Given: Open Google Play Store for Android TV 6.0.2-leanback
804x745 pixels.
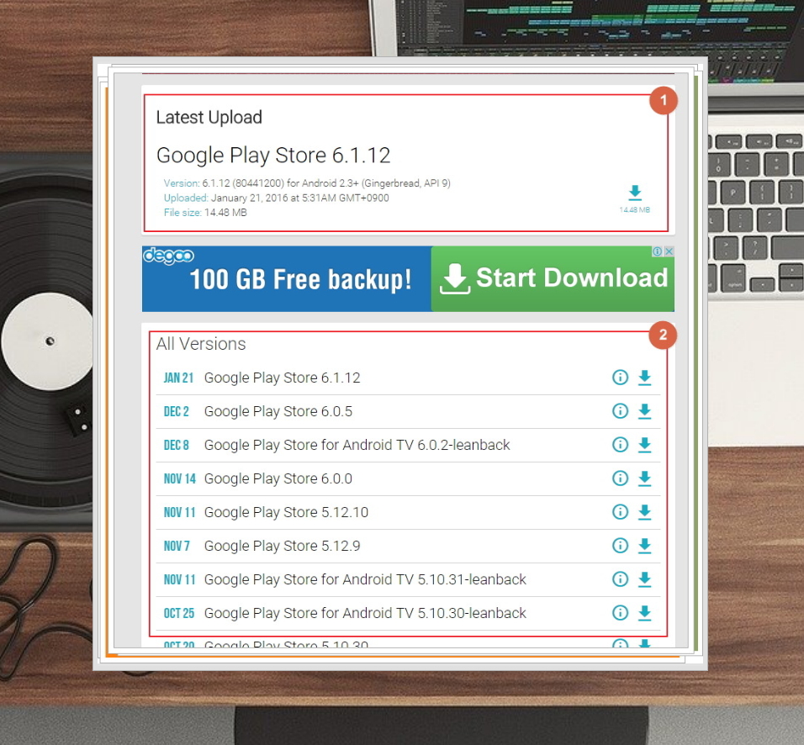Looking at the screenshot, I should tap(357, 445).
